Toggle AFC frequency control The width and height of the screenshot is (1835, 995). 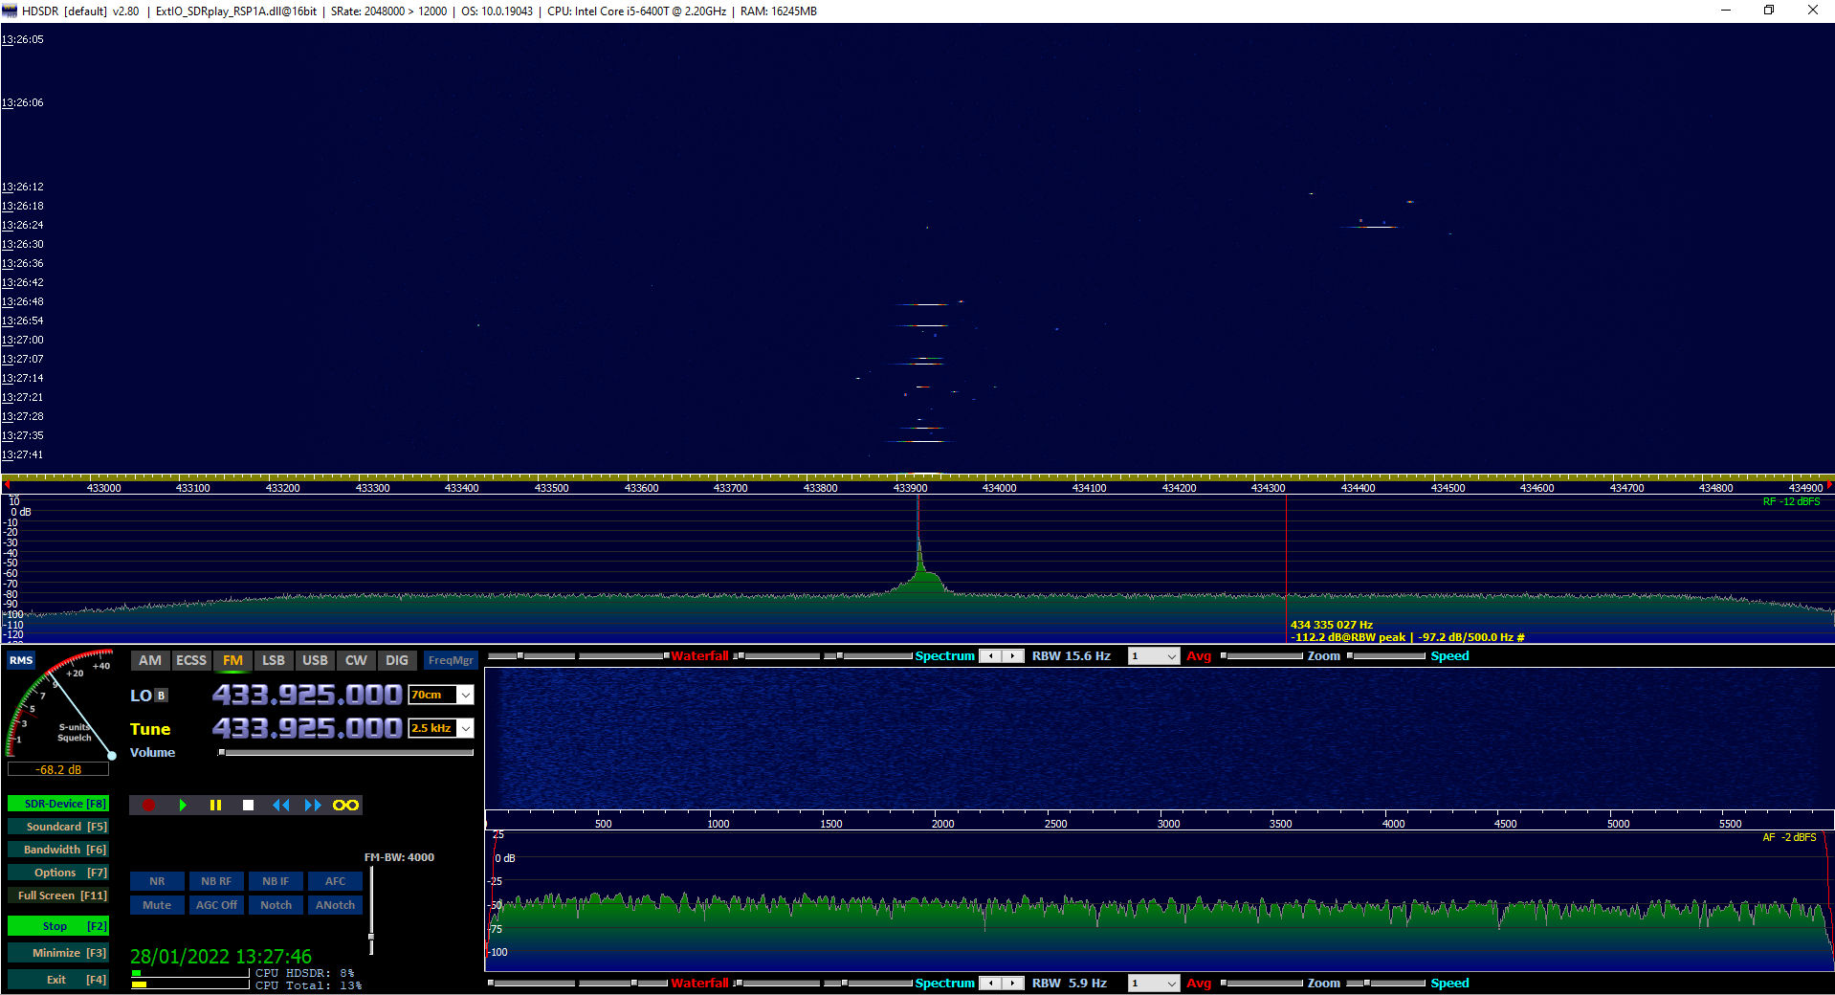coord(335,881)
